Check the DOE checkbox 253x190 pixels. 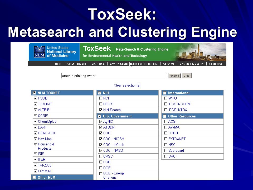tap(101, 168)
